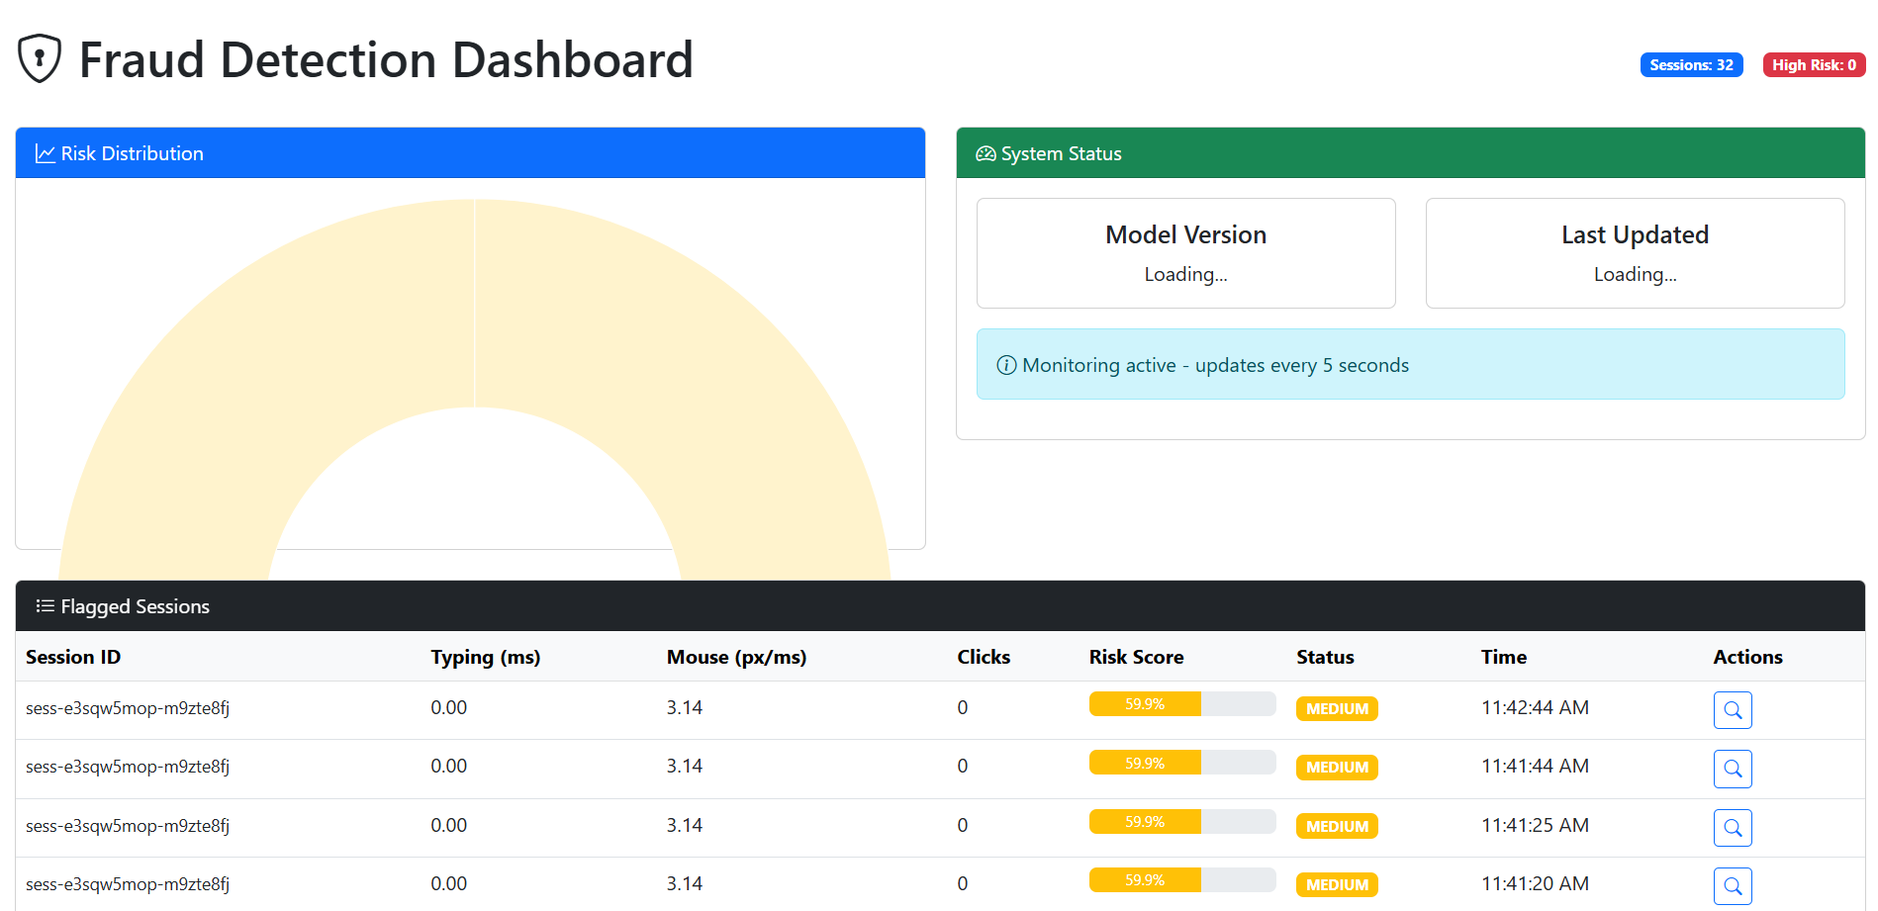Screen dimensions: 1878x911
Task: Inspect the session flagged at 11:42:44 AM
Action: click(x=1733, y=710)
